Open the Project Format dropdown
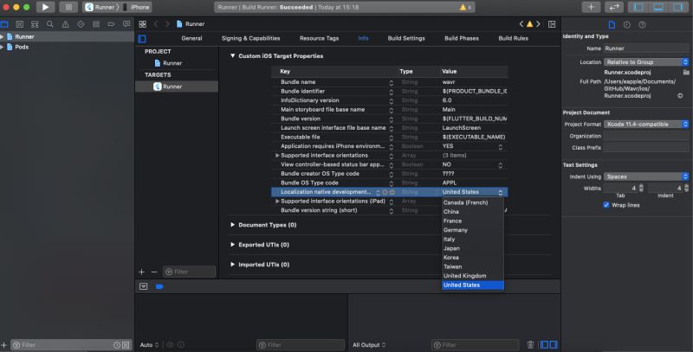The image size is (693, 352). click(x=646, y=125)
